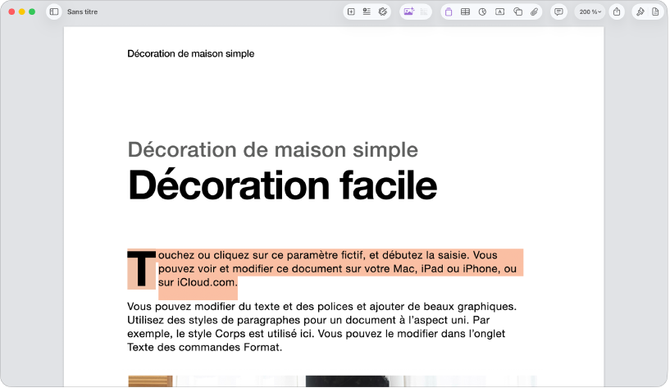Toggle the sidebar view button
Screen dimensions: 670x388
(x=54, y=12)
